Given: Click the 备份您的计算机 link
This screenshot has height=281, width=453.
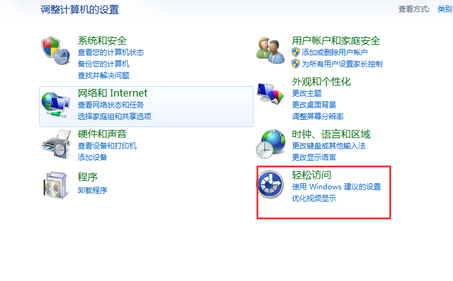Looking at the screenshot, I should coord(103,64).
